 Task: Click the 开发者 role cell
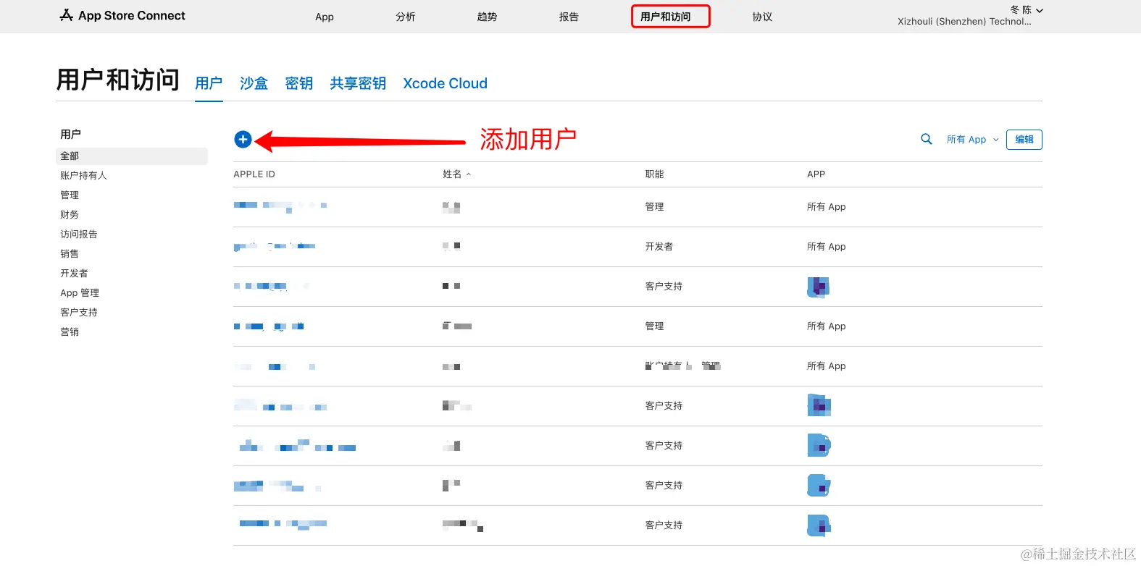[x=659, y=247]
